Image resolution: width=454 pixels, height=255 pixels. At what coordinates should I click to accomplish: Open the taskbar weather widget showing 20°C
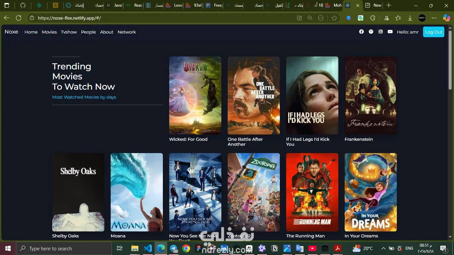363,248
